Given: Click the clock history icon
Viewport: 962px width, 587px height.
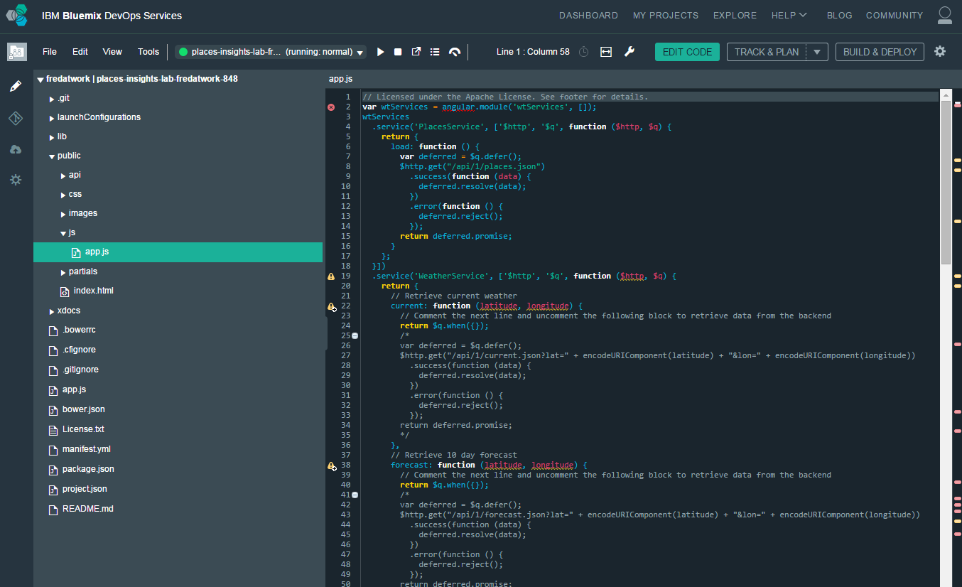Looking at the screenshot, I should (583, 52).
